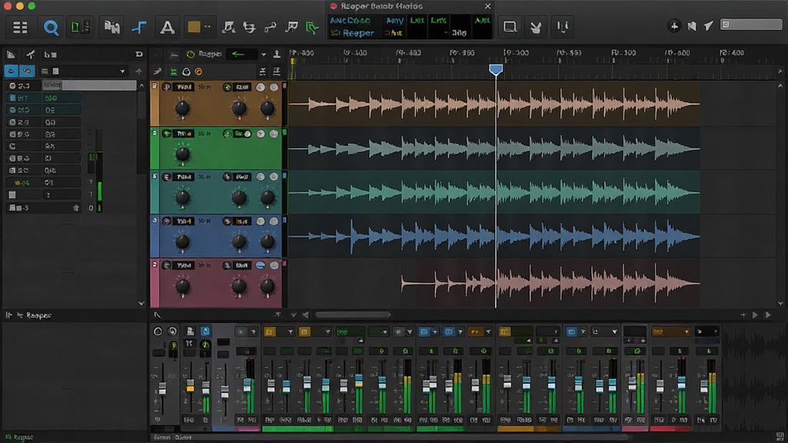Toggle the first round button on the green track

(260, 134)
